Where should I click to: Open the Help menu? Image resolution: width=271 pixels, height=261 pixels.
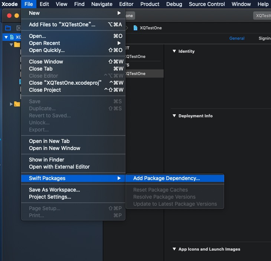tap(263, 4)
